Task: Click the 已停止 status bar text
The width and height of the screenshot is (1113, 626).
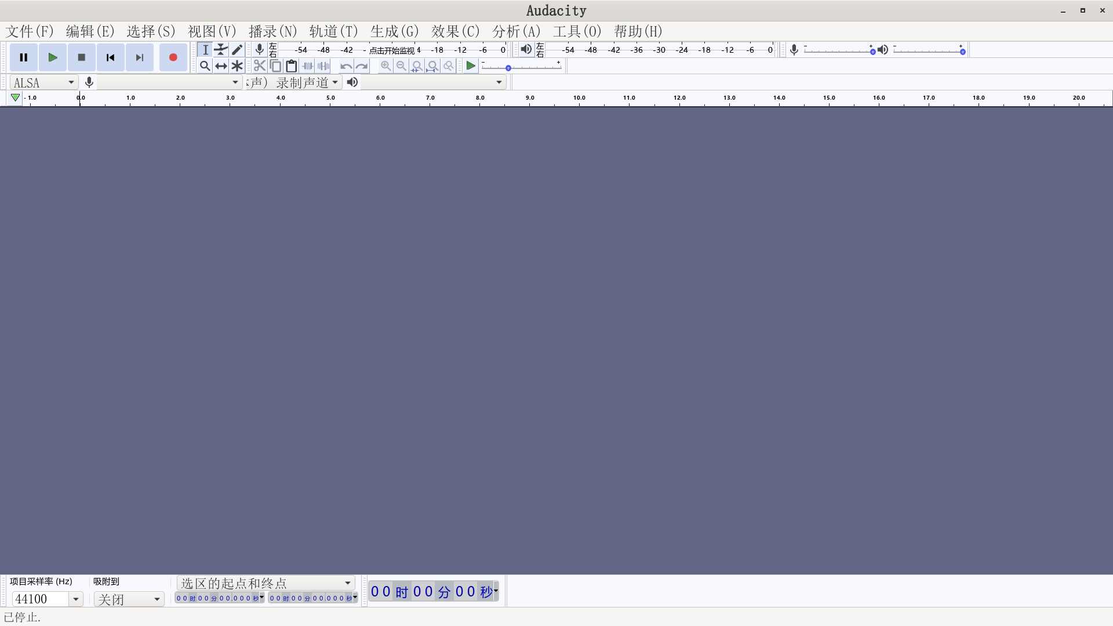Action: (x=23, y=617)
